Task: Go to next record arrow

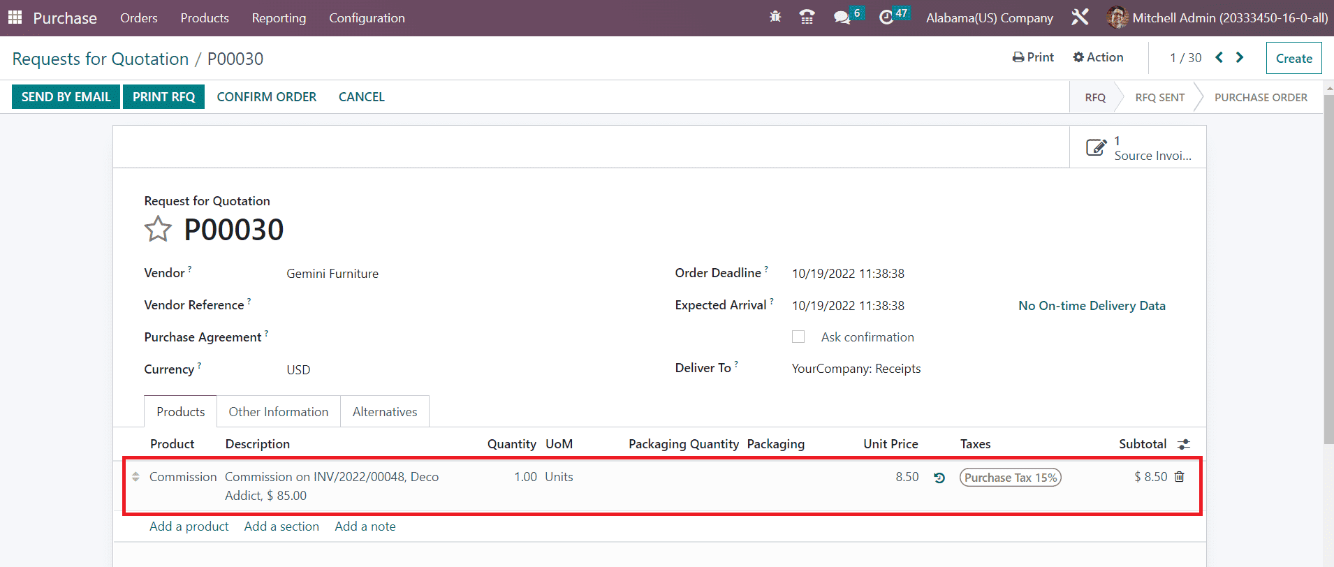Action: [x=1240, y=57]
